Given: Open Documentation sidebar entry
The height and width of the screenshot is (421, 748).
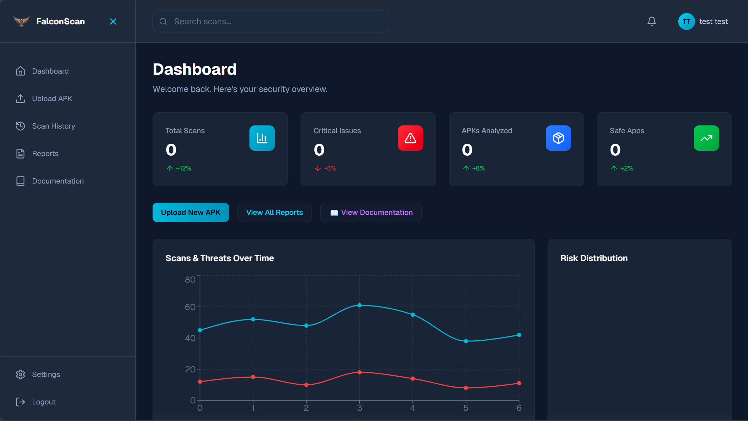Looking at the screenshot, I should 58,181.
